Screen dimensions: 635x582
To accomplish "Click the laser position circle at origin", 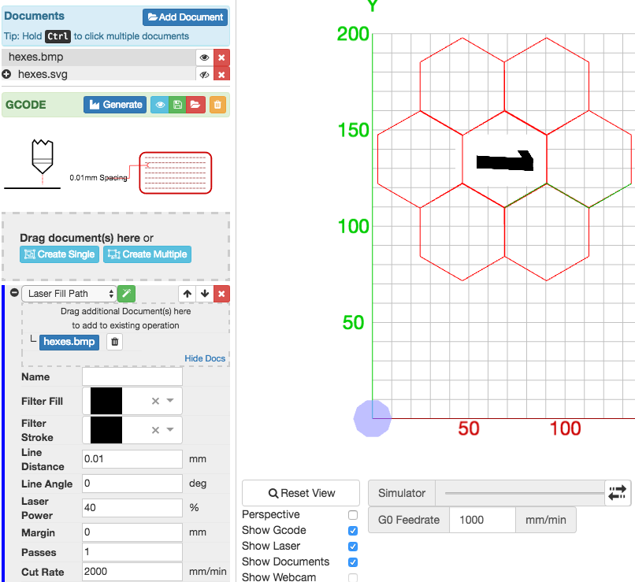I will pos(373,418).
